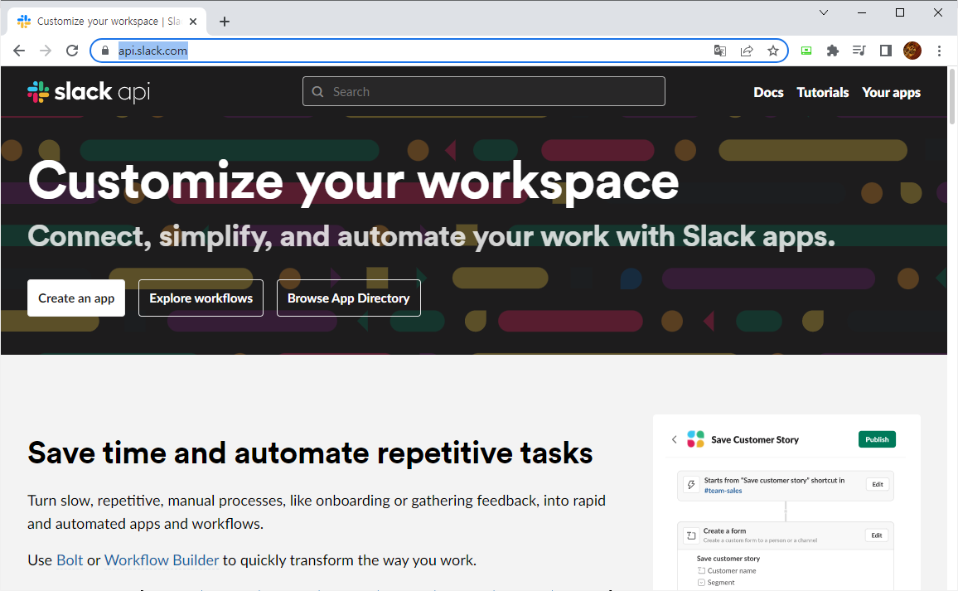Click the Create a form step icon
Image resolution: width=958 pixels, height=591 pixels.
click(x=691, y=535)
